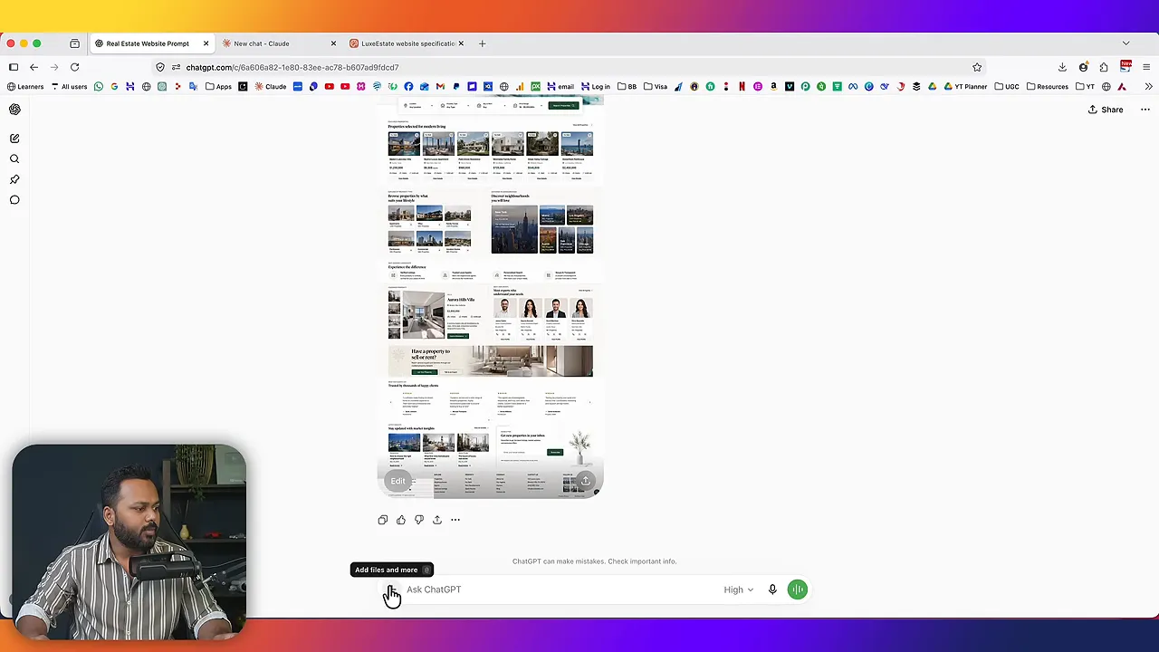The width and height of the screenshot is (1159, 652).
Task: Start a new chat from sidebar
Action: point(14,139)
